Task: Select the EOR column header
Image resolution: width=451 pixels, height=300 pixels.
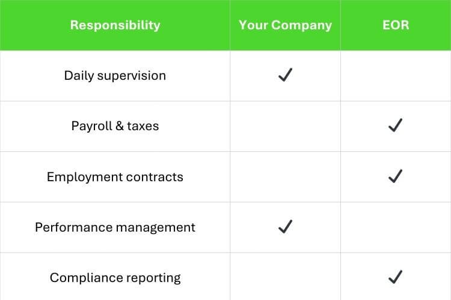Action: click(x=395, y=25)
